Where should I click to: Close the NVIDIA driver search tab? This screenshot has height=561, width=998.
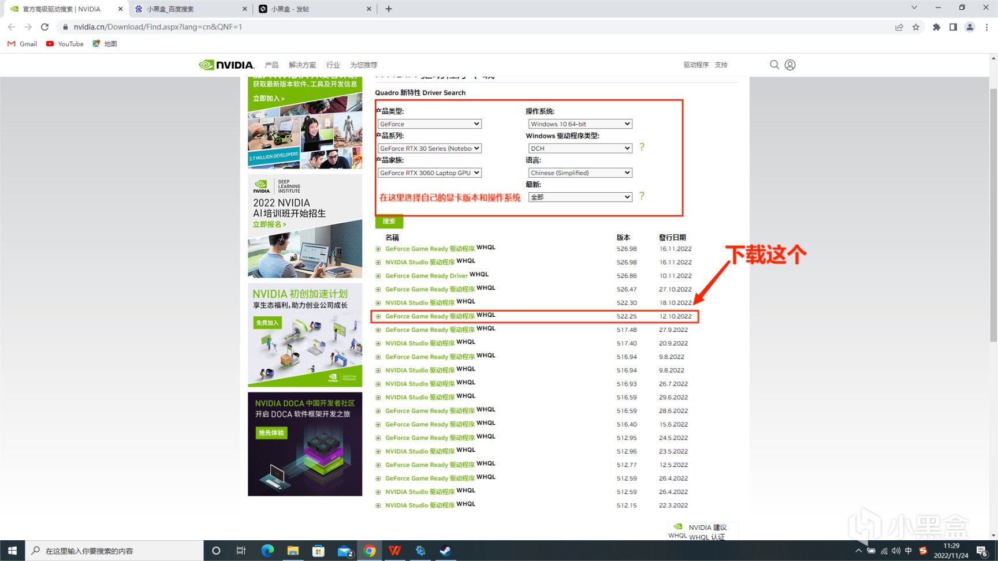(120, 9)
